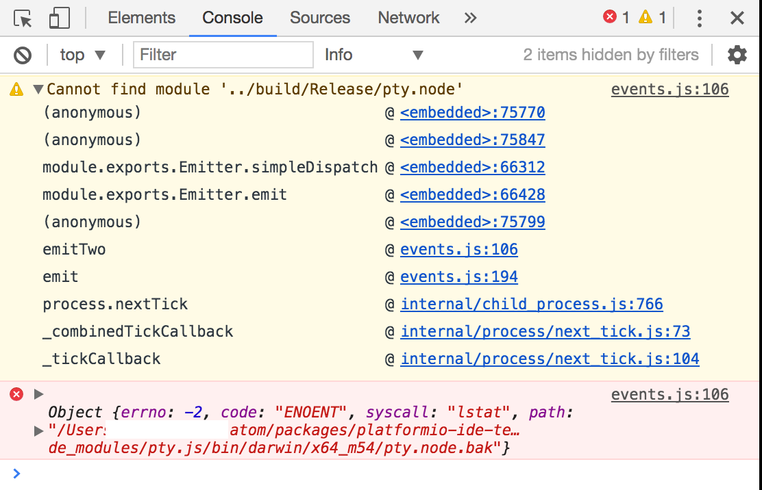Select the Console tab
The image size is (762, 490).
tap(232, 18)
